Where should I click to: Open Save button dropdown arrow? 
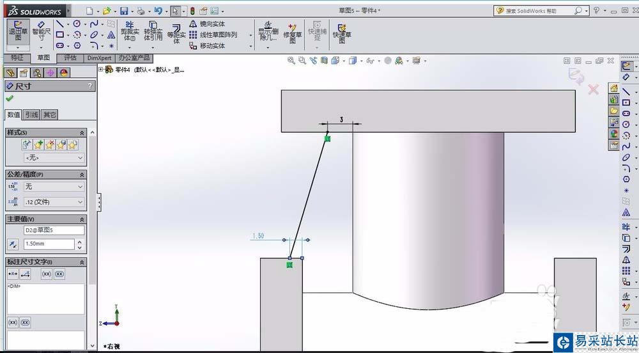click(132, 11)
